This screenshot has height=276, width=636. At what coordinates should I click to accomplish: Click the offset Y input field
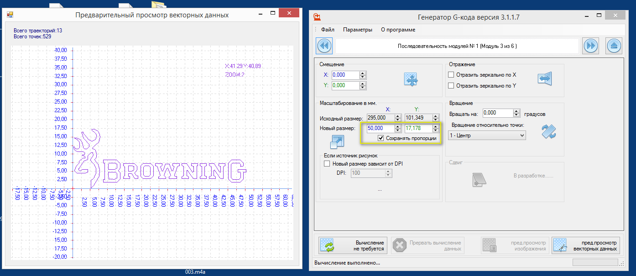345,86
